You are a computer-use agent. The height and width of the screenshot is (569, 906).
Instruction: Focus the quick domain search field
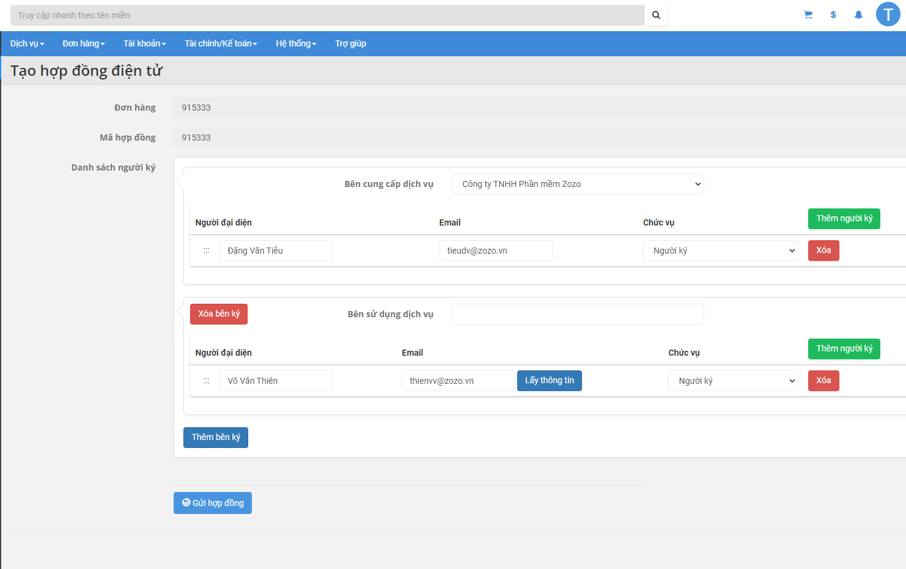coord(327,15)
